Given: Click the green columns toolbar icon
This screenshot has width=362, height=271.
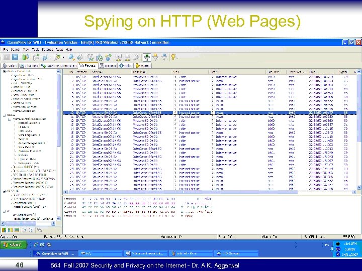Looking at the screenshot, I should point(26,57).
